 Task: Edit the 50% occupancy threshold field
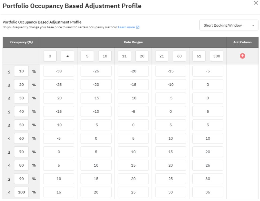(21, 125)
